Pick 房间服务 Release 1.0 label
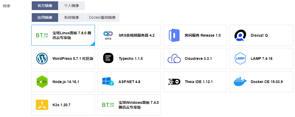This screenshot has height=117, width=295. [x=203, y=35]
